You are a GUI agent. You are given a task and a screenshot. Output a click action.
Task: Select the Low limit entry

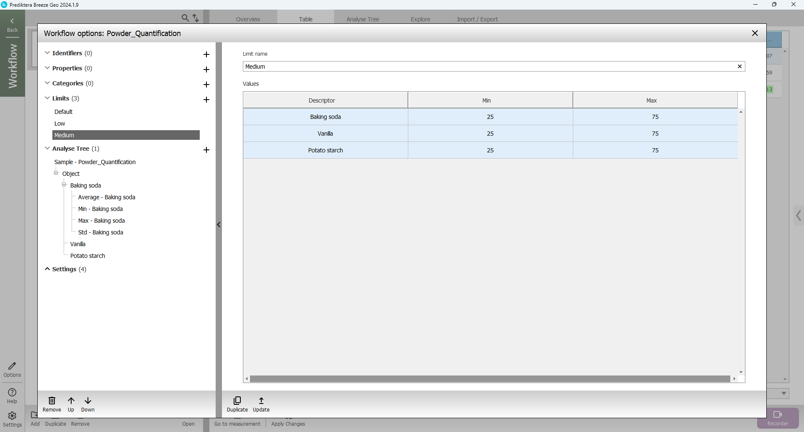[x=60, y=123]
